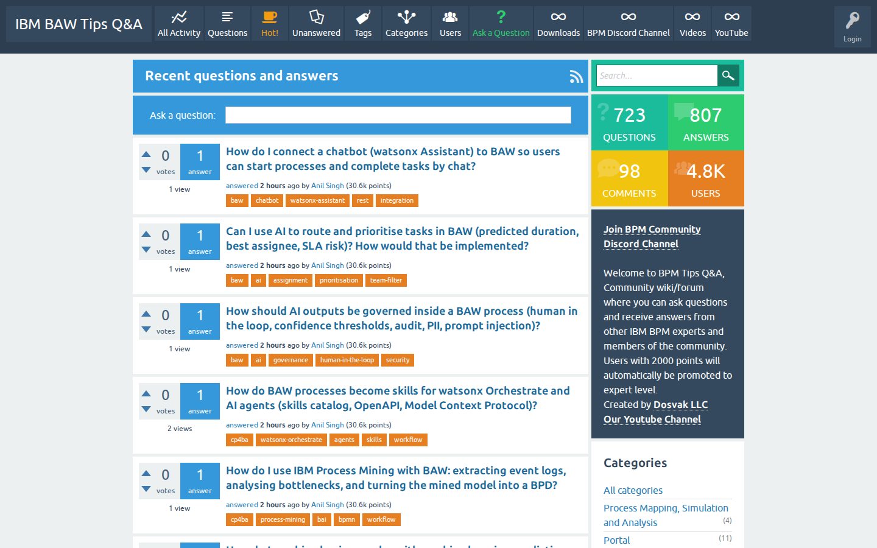
Task: Open the Videos nav item
Action: pos(692,24)
